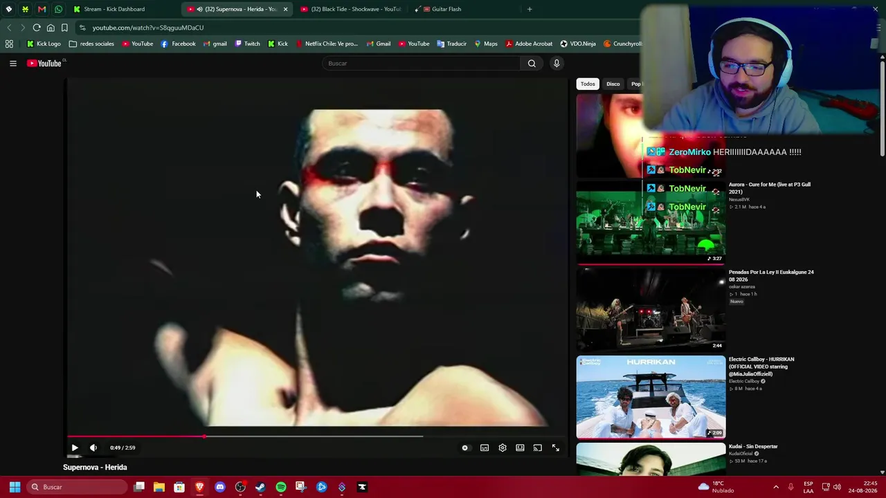Open the Netflix Chile bookmark
Viewport: 886px width, 498px height.
(327, 44)
